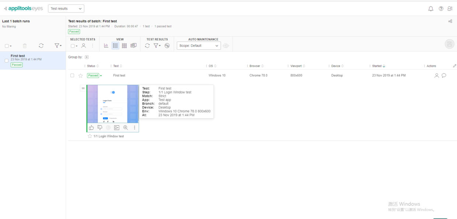Sort by Test column

click(118, 66)
